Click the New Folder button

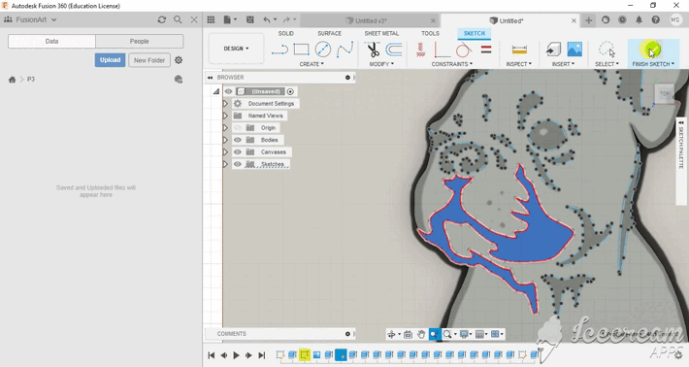pyautogui.click(x=149, y=60)
